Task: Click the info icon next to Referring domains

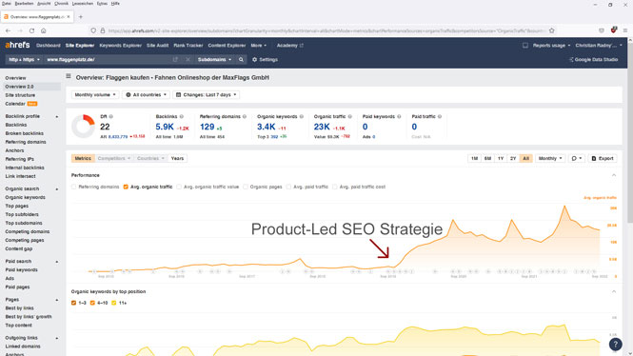Action: pos(245,117)
